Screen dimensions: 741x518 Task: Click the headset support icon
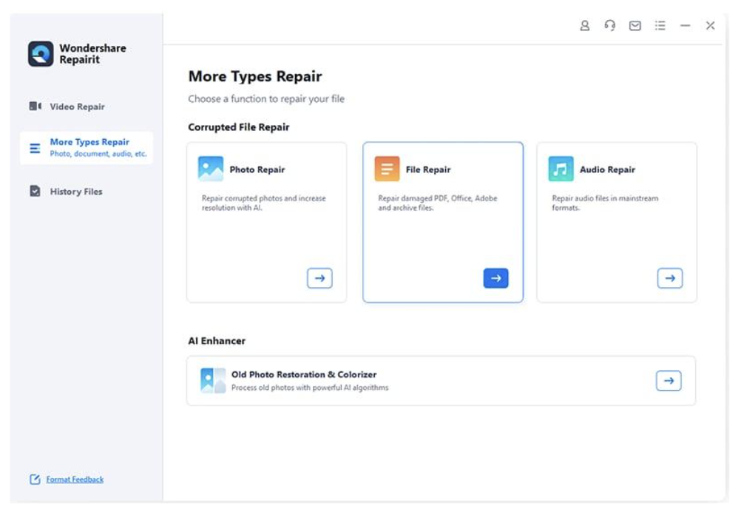609,26
